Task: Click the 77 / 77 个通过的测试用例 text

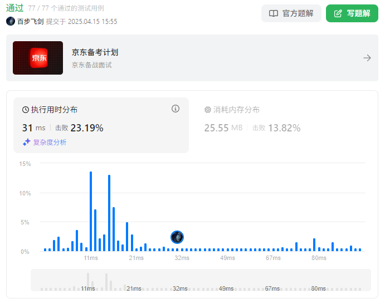Action: tap(66, 8)
